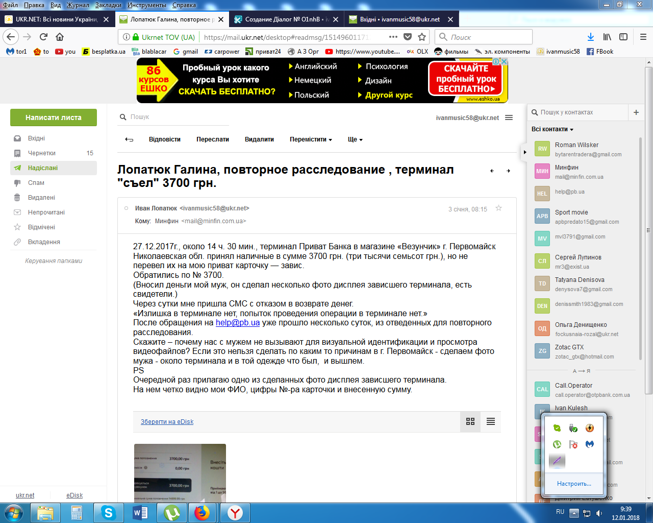This screenshot has height=523, width=653.
Task: Click the back-to-list arrow icon in mail toolbar
Action: pos(129,139)
